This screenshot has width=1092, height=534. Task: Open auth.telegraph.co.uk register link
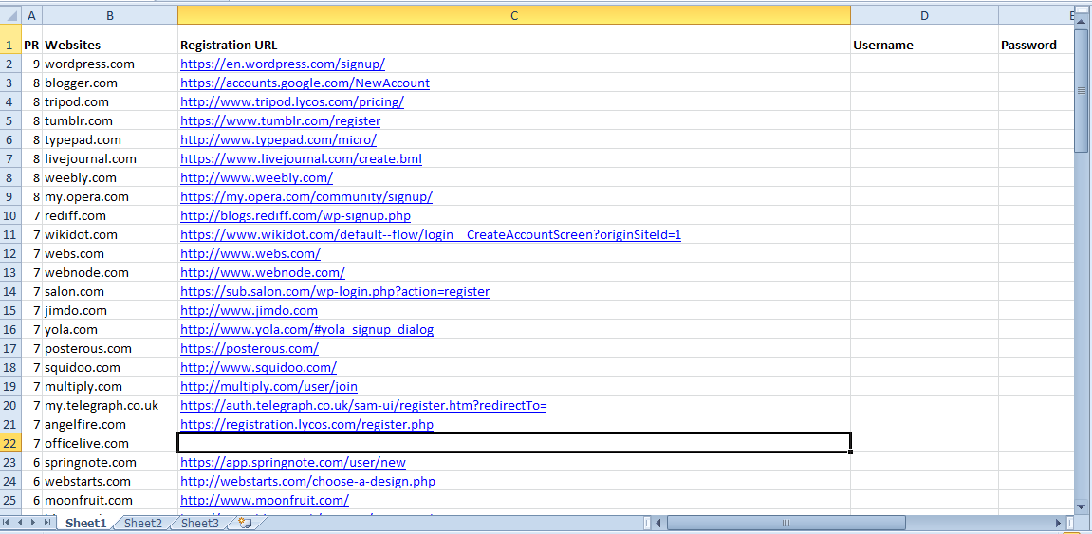point(363,405)
